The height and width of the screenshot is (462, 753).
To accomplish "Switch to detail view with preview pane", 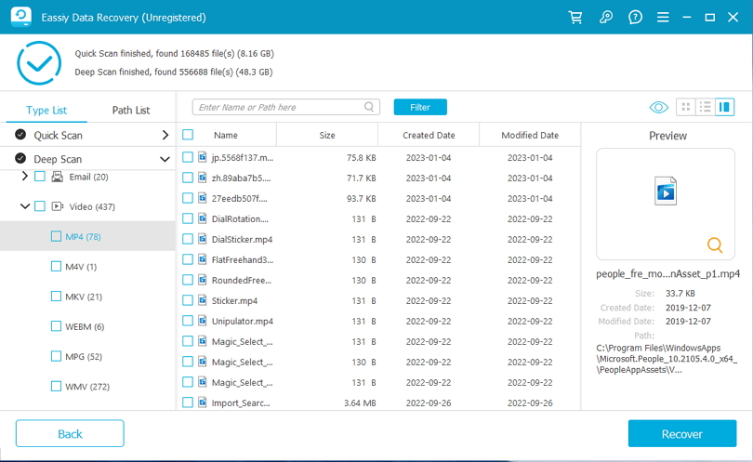I will 725,107.
